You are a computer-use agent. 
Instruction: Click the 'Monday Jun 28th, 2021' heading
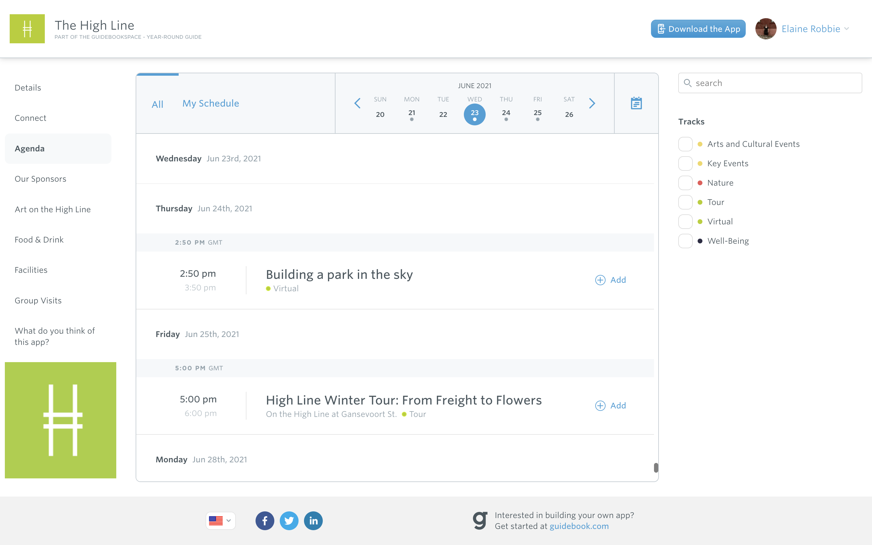pyautogui.click(x=201, y=460)
